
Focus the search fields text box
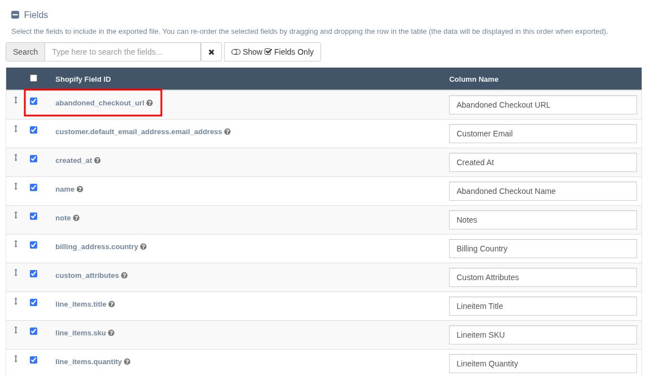coord(122,52)
